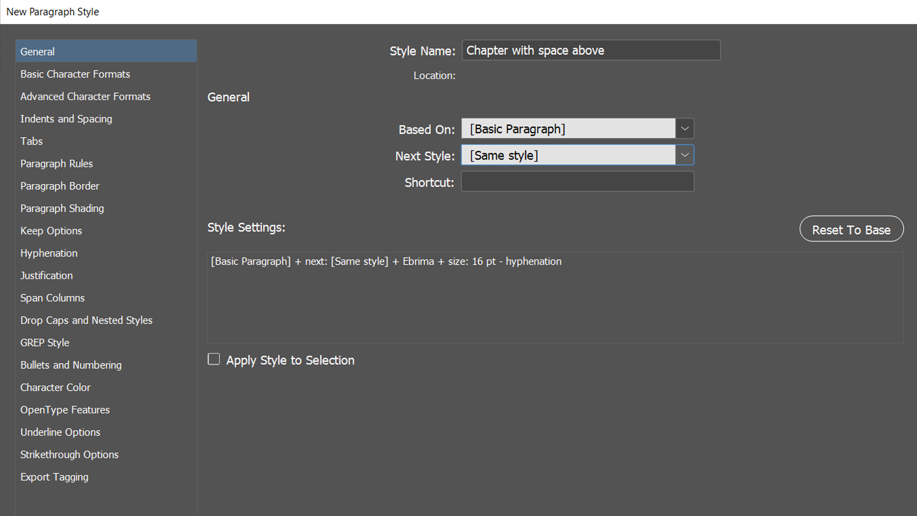Enable Apply Style to Selection

pos(213,359)
